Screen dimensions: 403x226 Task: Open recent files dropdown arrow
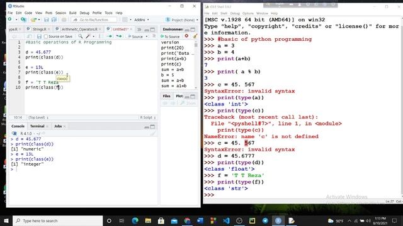tap(39, 19)
